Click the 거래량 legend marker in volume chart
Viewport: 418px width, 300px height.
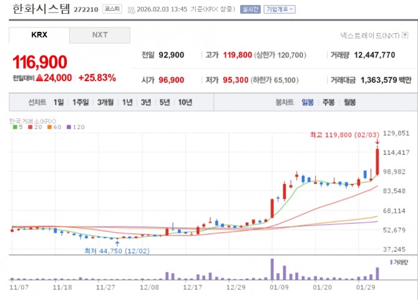pyautogui.click(x=391, y=263)
